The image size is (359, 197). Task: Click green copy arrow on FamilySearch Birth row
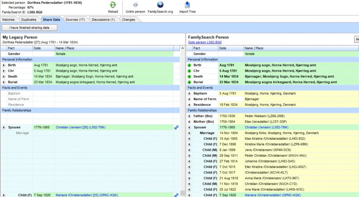[189, 65]
